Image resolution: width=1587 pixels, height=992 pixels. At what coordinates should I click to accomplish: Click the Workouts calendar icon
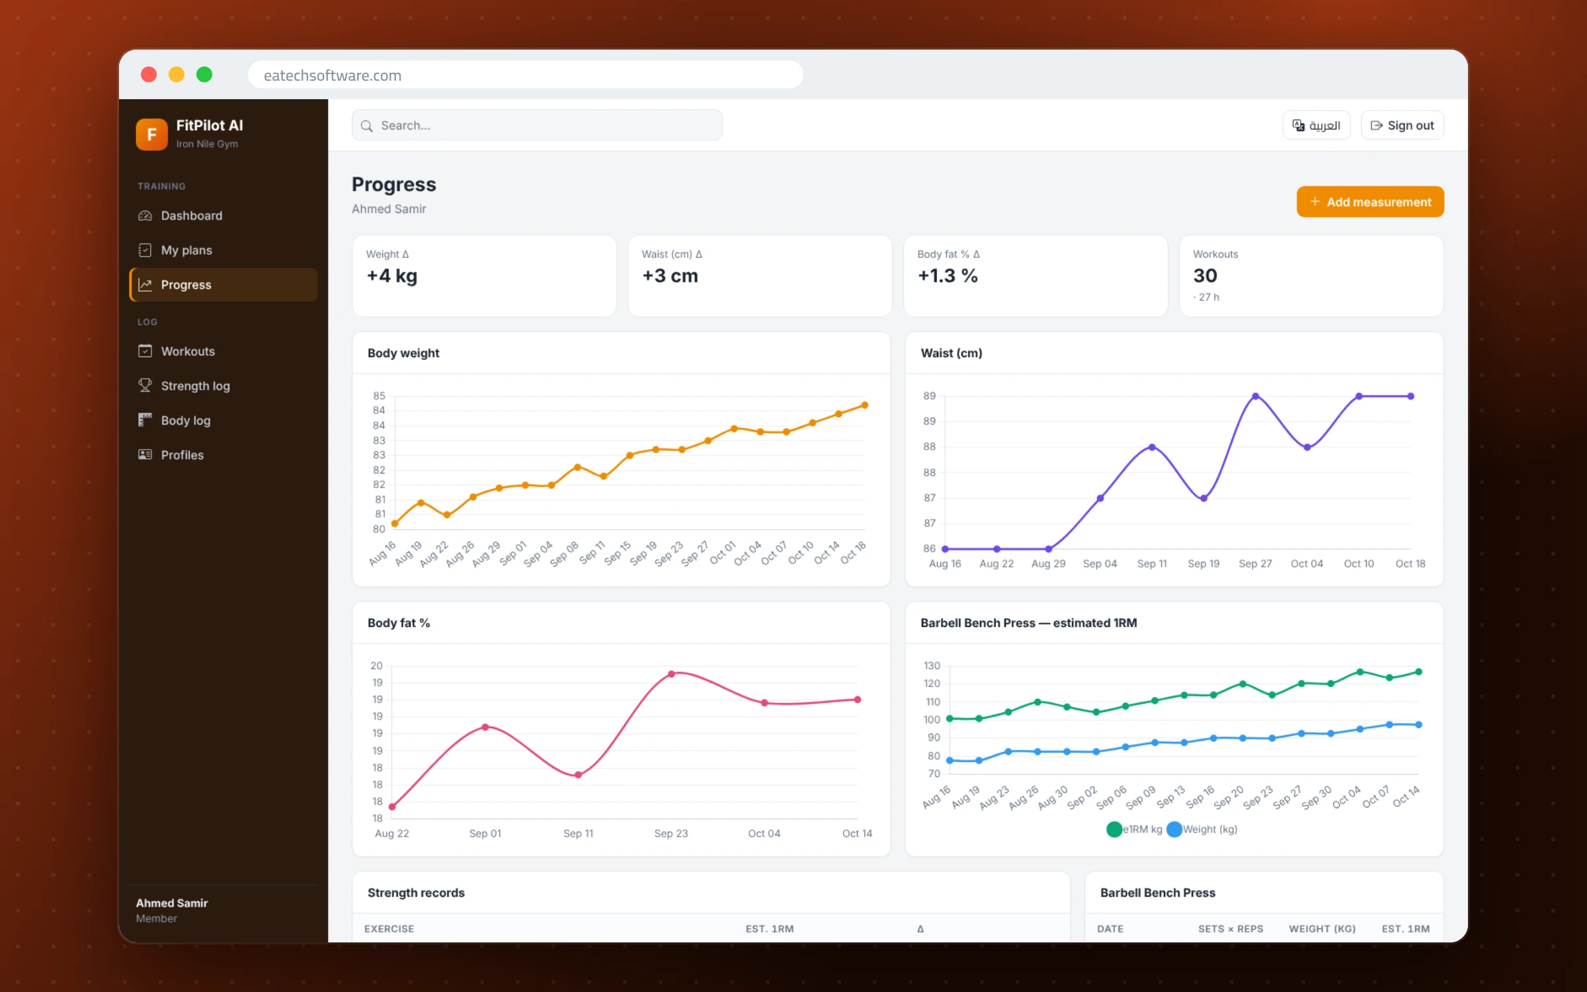click(145, 351)
